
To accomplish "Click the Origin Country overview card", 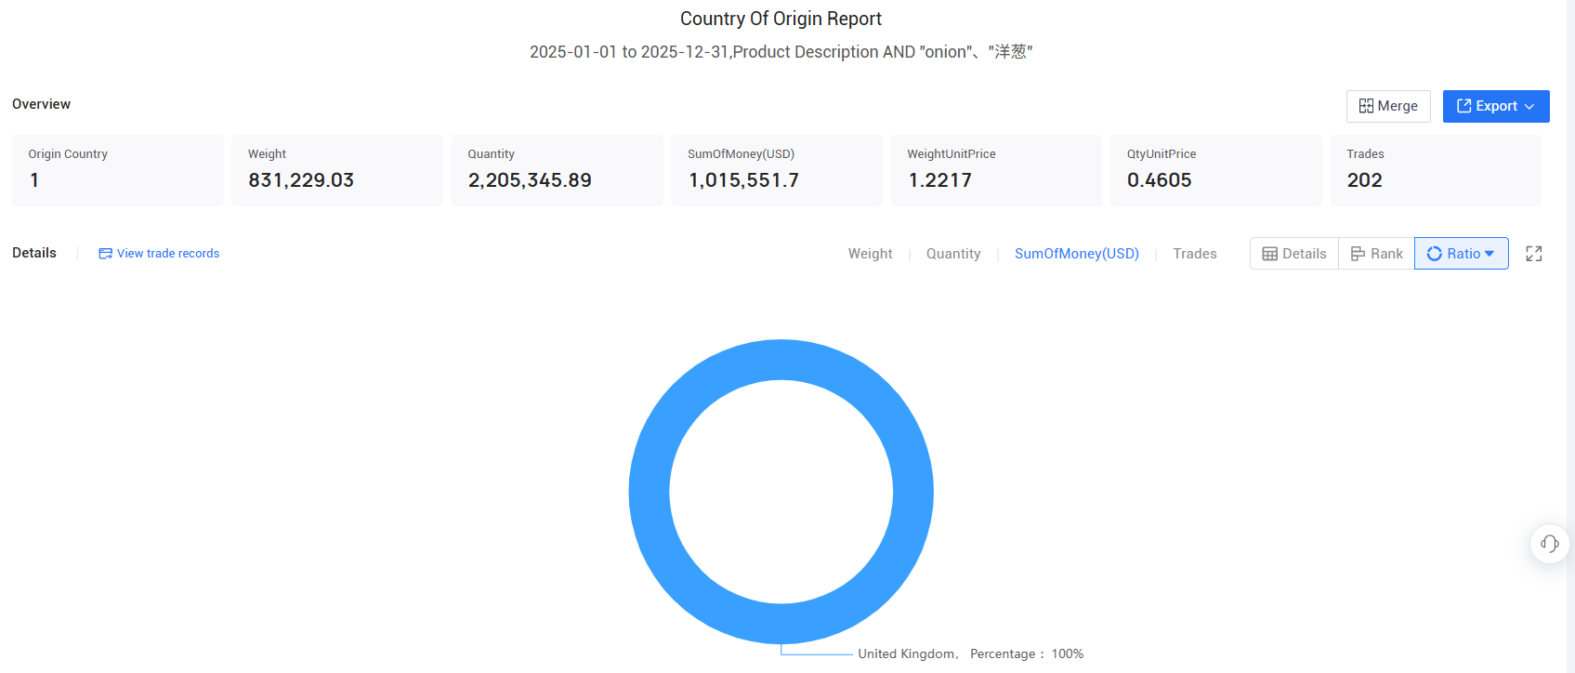I will tap(118, 170).
